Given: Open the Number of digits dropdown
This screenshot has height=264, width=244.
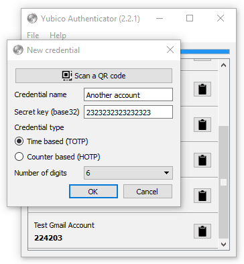Looking at the screenshot, I should click(128, 173).
